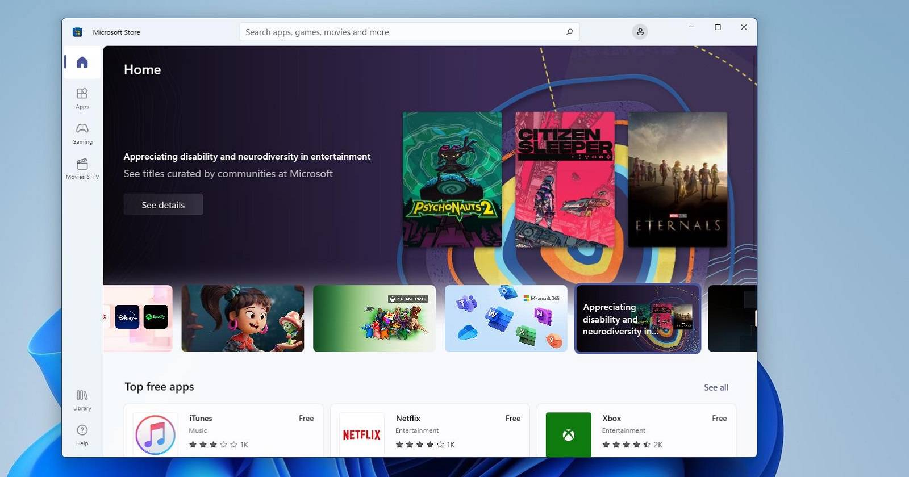Select the animated girl movie carousel card
This screenshot has height=477, width=909.
(x=243, y=319)
